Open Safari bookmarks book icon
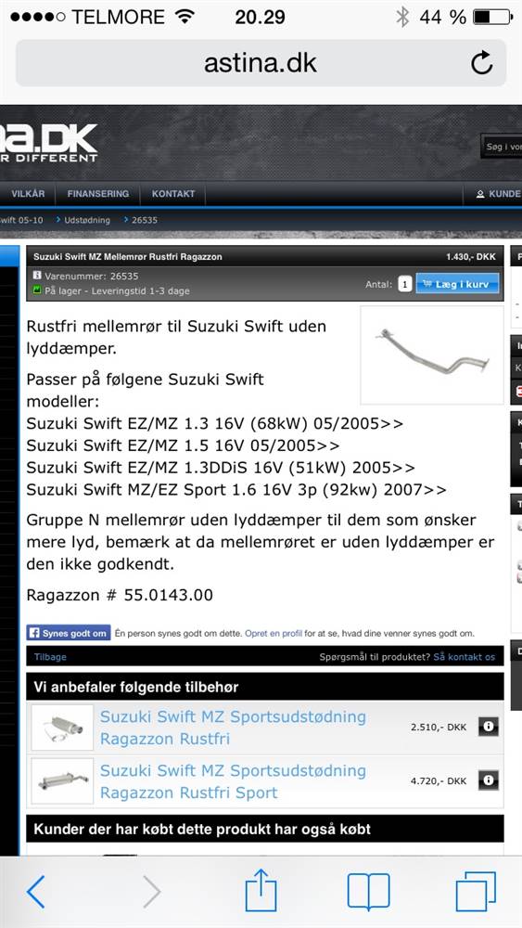The image size is (522, 928). point(368,892)
